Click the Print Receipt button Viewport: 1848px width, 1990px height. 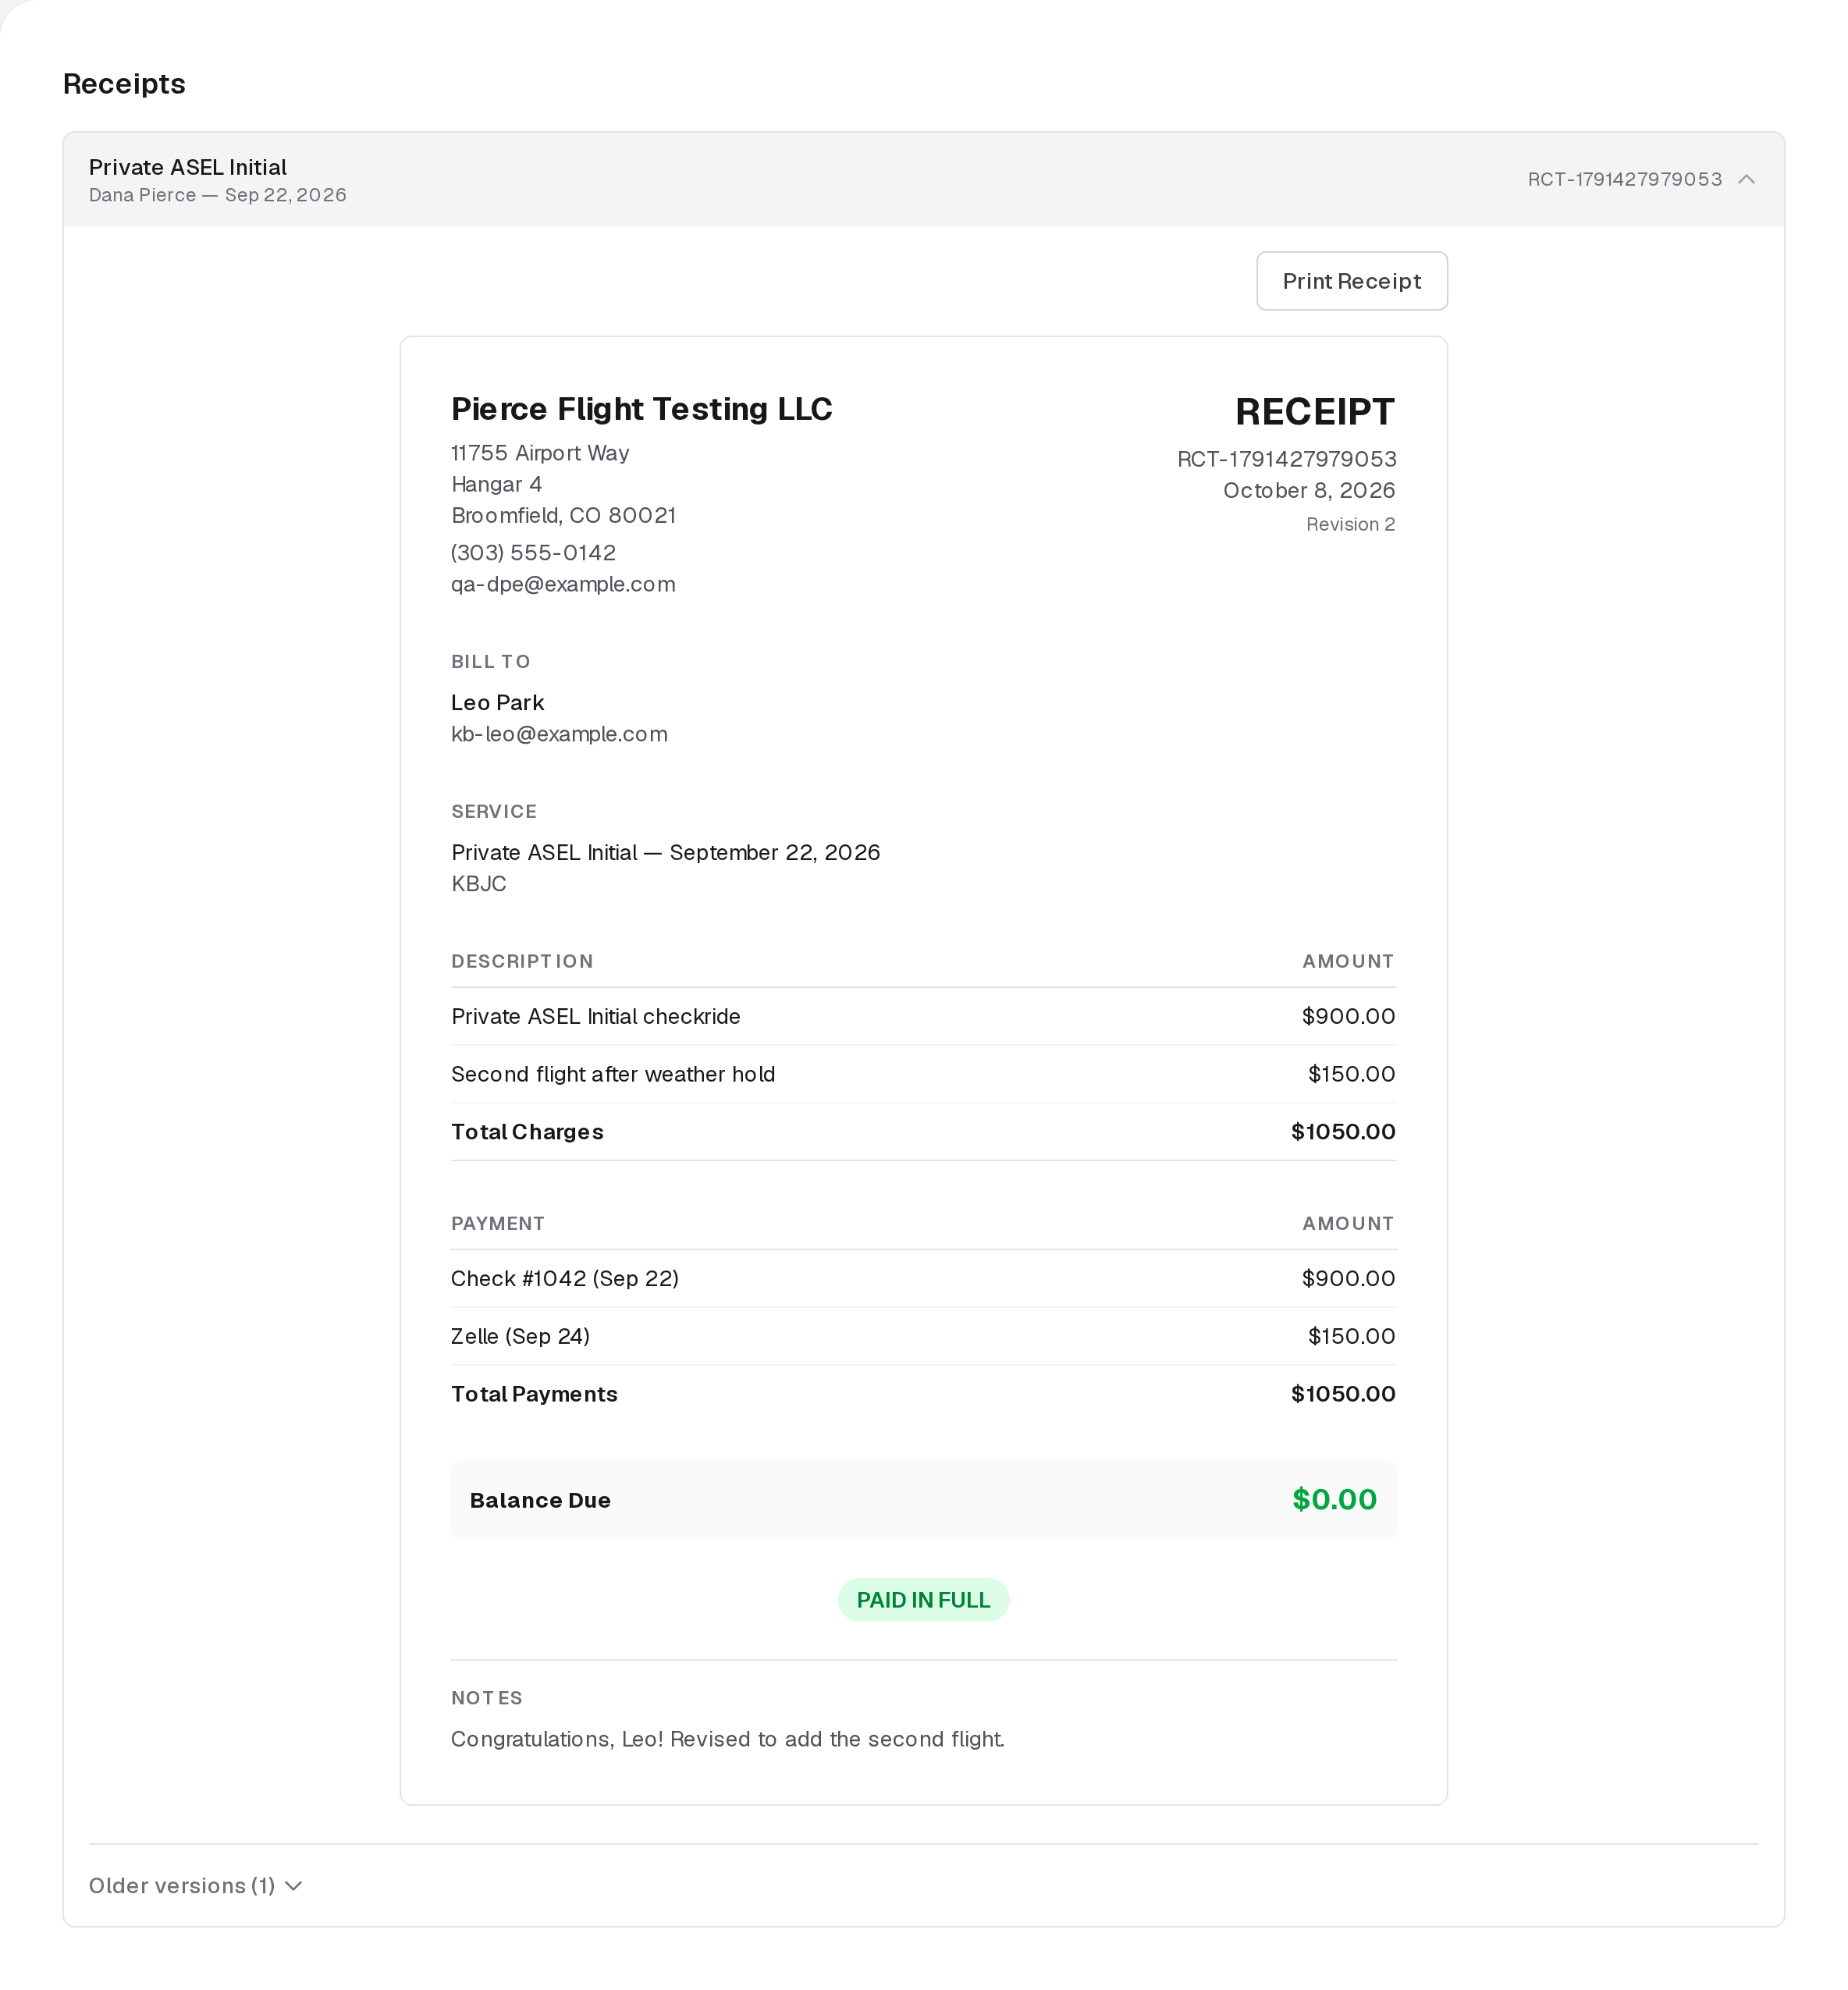1351,281
